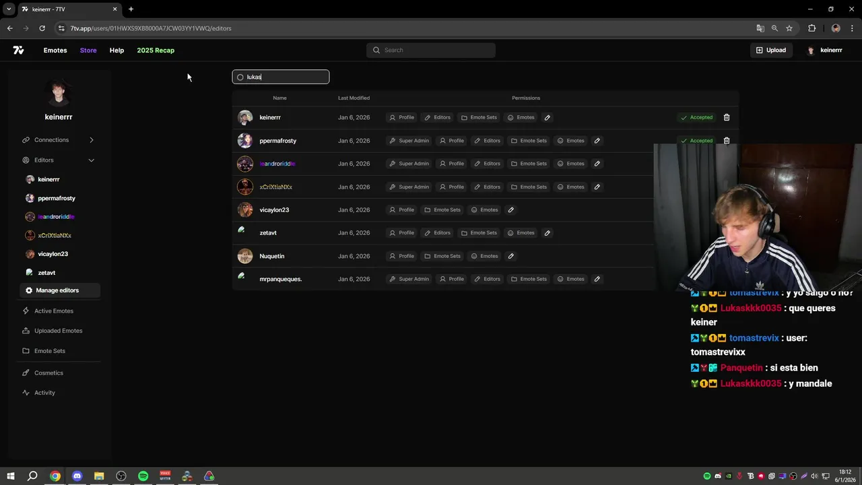Click the Name column header
This screenshot has width=862, height=485.
(x=279, y=98)
